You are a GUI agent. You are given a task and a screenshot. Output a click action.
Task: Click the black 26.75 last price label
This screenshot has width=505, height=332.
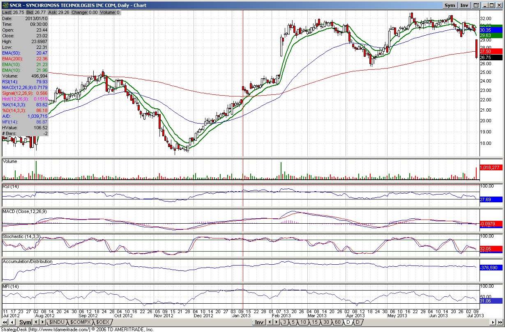point(491,58)
